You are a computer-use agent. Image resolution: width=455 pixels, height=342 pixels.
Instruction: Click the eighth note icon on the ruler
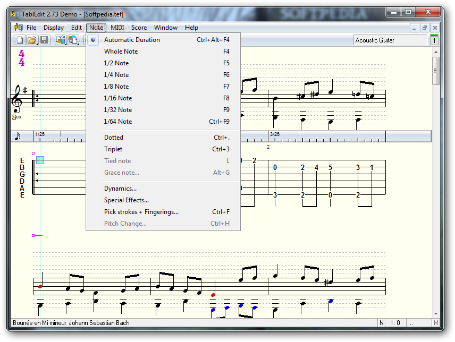pos(18,136)
